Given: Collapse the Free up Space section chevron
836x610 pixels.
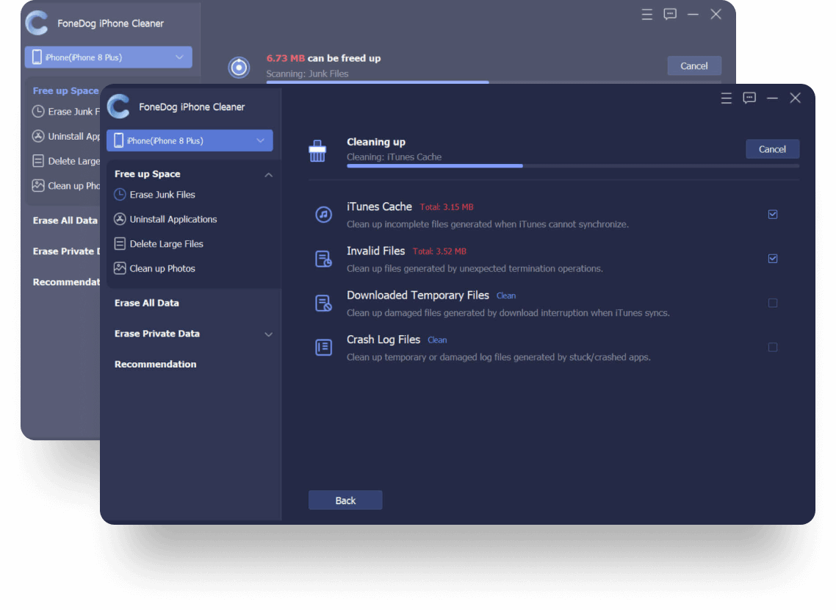Looking at the screenshot, I should (x=269, y=174).
